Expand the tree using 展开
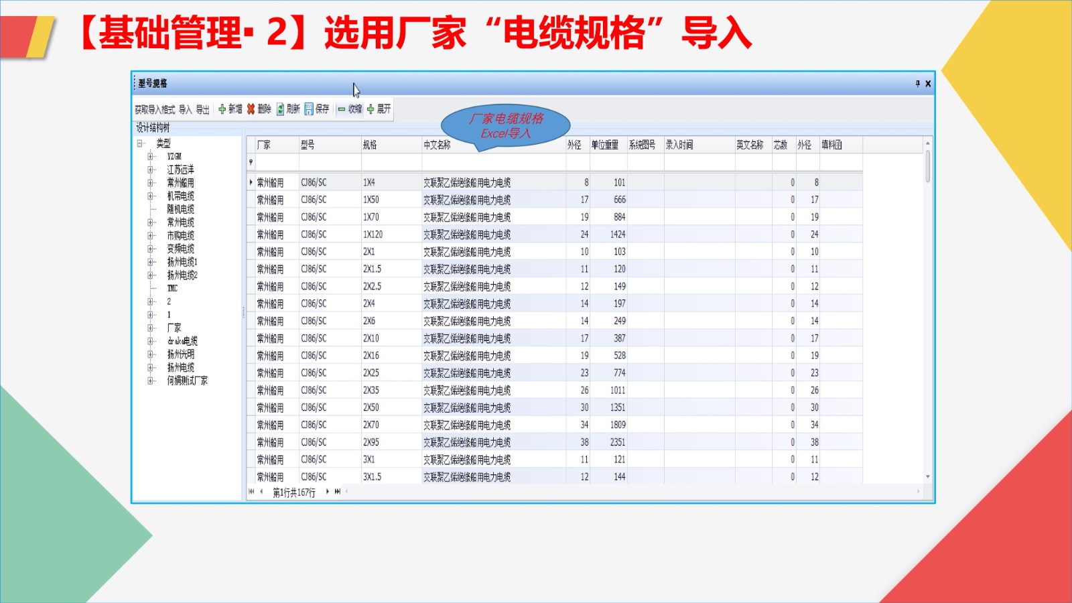The height and width of the screenshot is (603, 1072). tap(379, 109)
